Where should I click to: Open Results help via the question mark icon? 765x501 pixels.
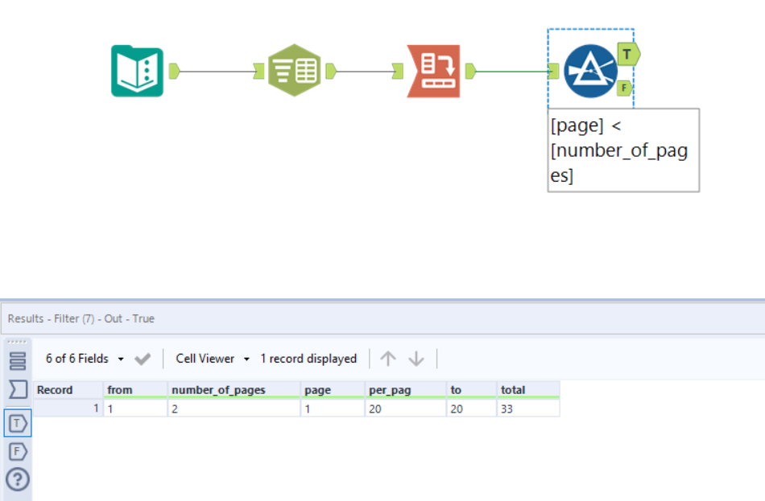tap(17, 479)
